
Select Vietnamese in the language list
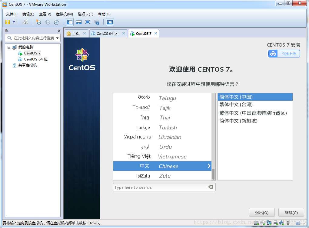[162, 156]
